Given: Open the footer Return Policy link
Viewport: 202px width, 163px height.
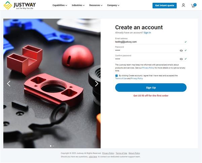Looking at the screenshot, I should 134,153.
